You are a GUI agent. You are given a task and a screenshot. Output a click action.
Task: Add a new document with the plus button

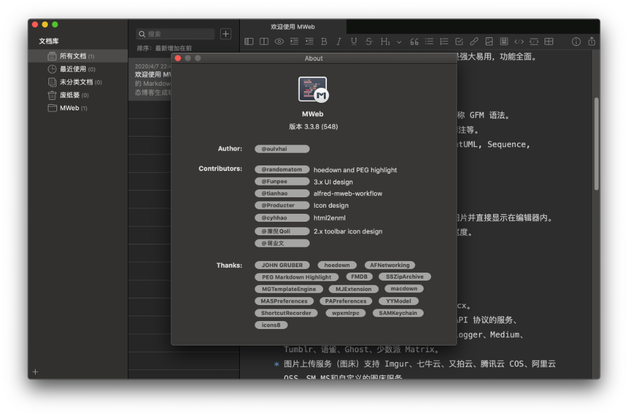tap(226, 34)
